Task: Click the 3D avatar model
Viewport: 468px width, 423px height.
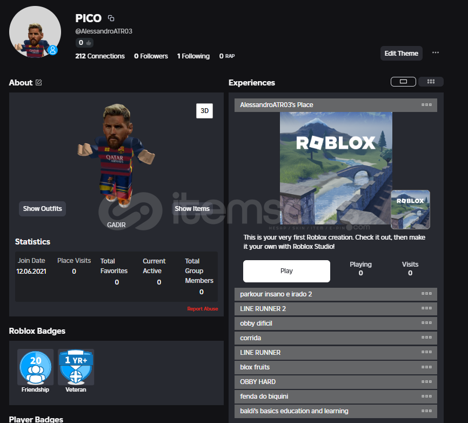Action: tap(116, 155)
